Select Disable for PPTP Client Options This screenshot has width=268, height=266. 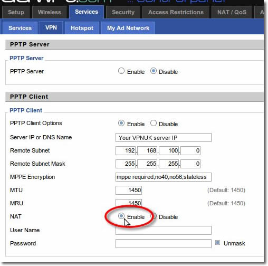[x=154, y=123]
